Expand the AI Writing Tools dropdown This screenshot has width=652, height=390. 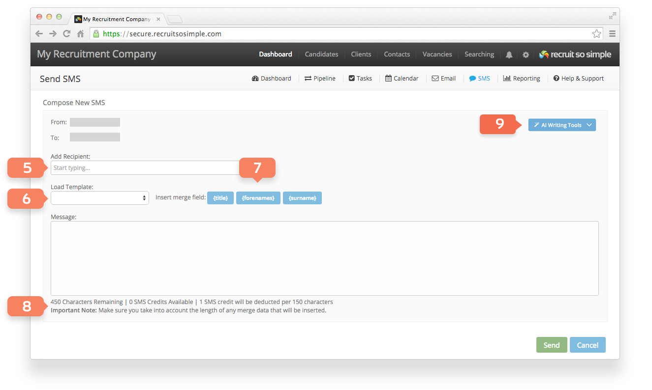click(x=562, y=125)
